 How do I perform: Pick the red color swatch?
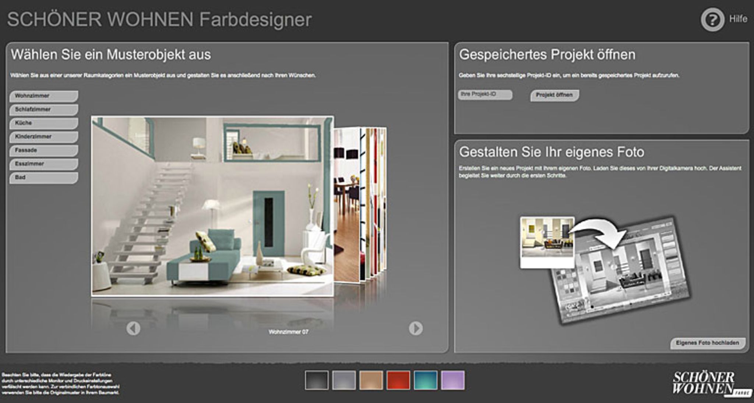pos(398,380)
